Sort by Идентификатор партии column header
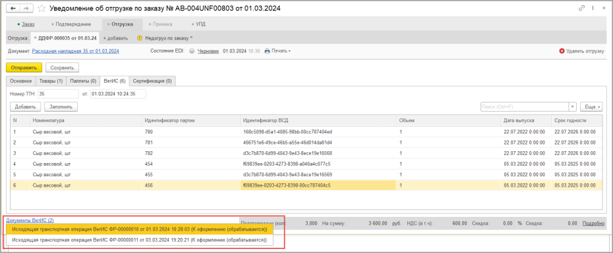 click(x=190, y=120)
